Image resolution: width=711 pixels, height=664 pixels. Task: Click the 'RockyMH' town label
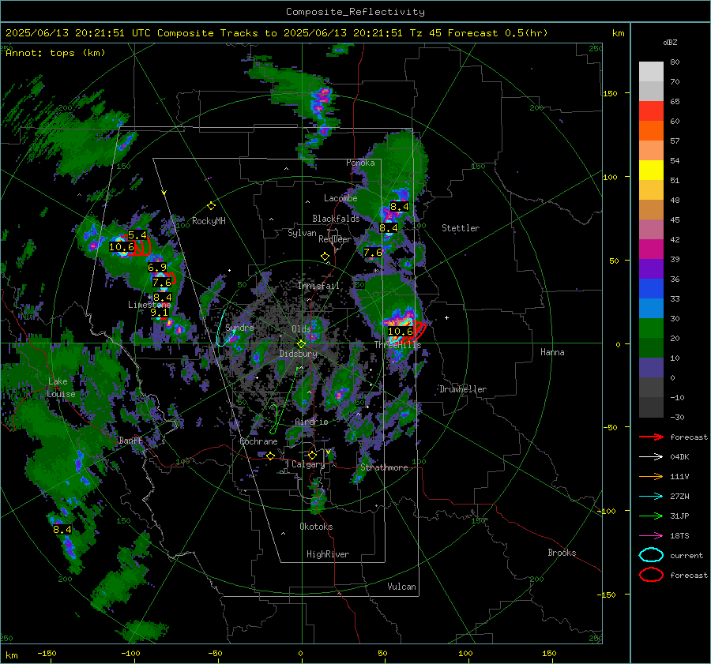(x=209, y=221)
